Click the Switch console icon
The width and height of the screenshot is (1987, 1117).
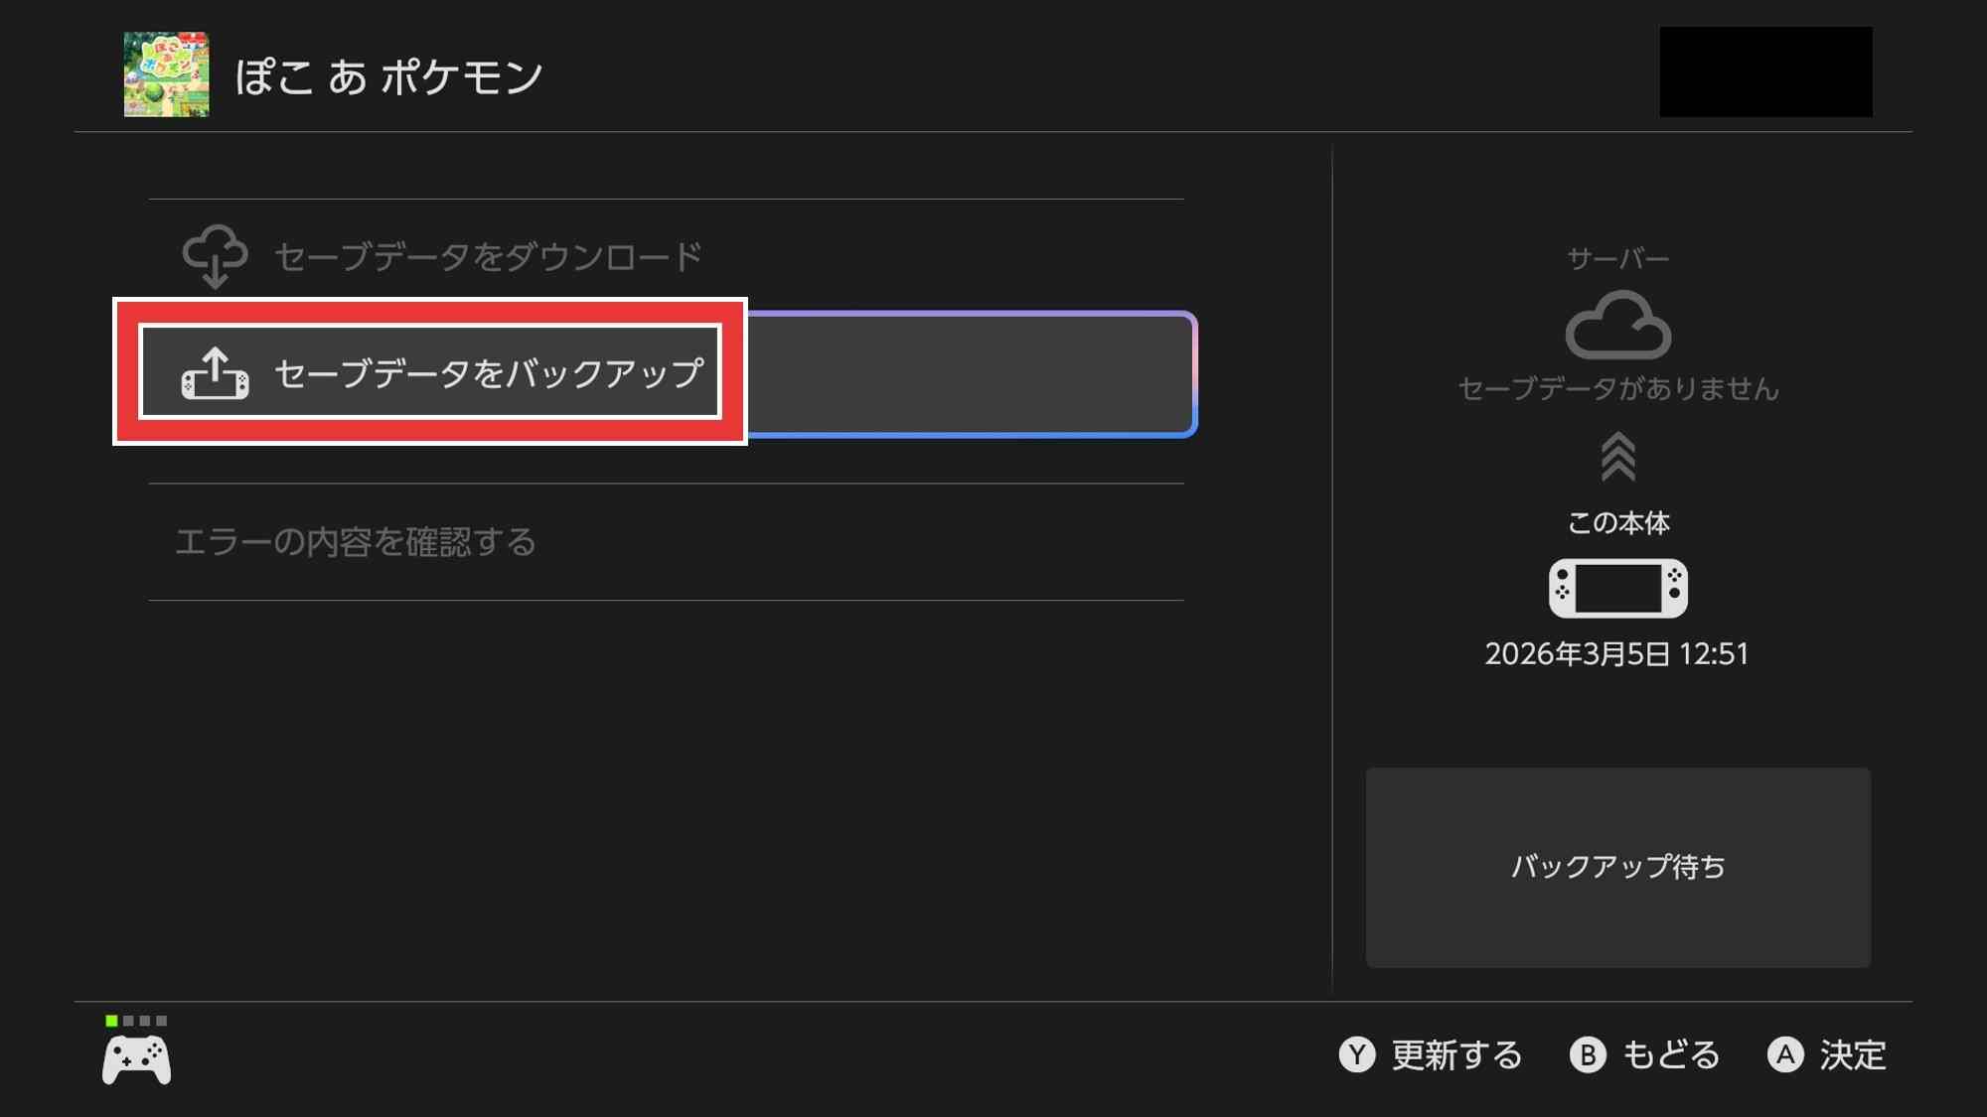point(1617,588)
